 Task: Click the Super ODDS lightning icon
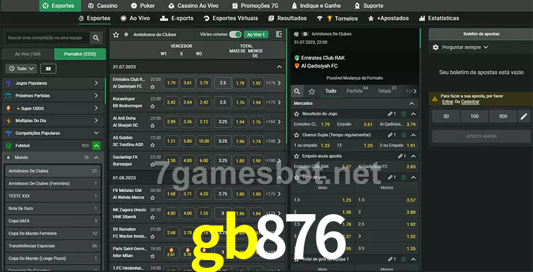(9, 108)
